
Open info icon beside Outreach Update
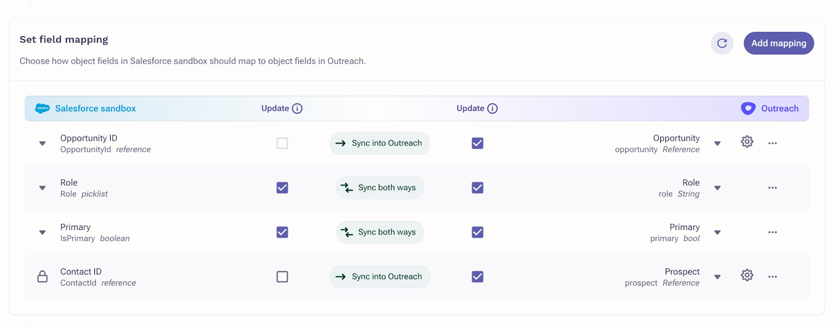click(x=492, y=108)
